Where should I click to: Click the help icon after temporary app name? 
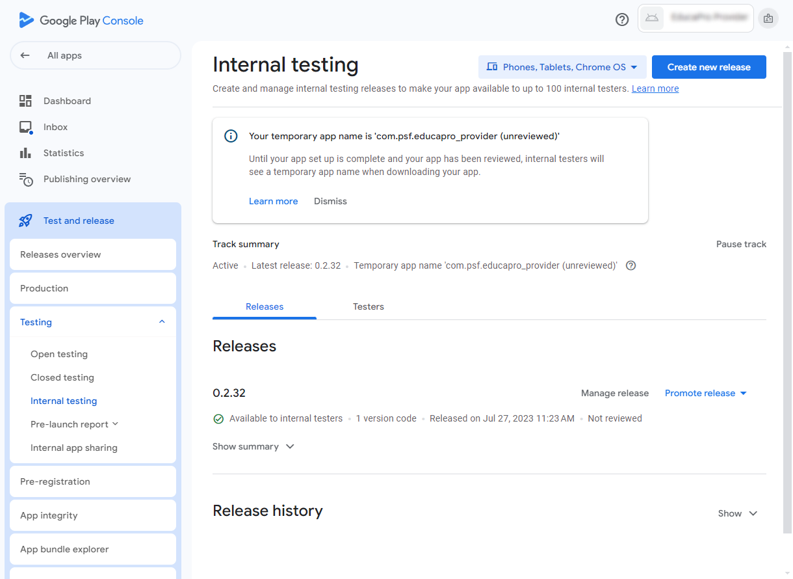pyautogui.click(x=630, y=265)
